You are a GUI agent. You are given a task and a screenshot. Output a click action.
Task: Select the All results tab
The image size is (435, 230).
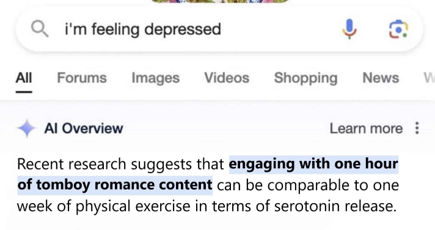[x=24, y=78]
